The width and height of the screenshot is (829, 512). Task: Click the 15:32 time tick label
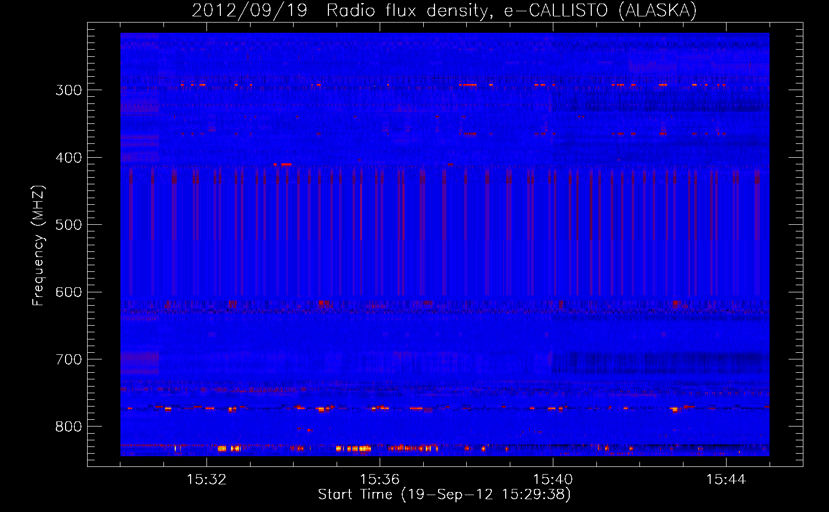click(x=206, y=480)
